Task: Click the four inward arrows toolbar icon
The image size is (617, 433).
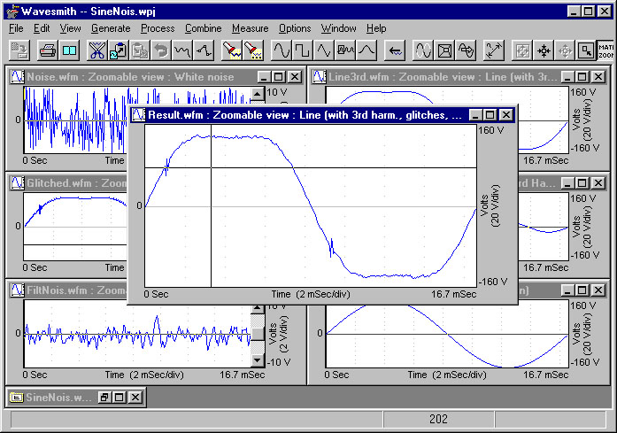Action: [x=544, y=50]
